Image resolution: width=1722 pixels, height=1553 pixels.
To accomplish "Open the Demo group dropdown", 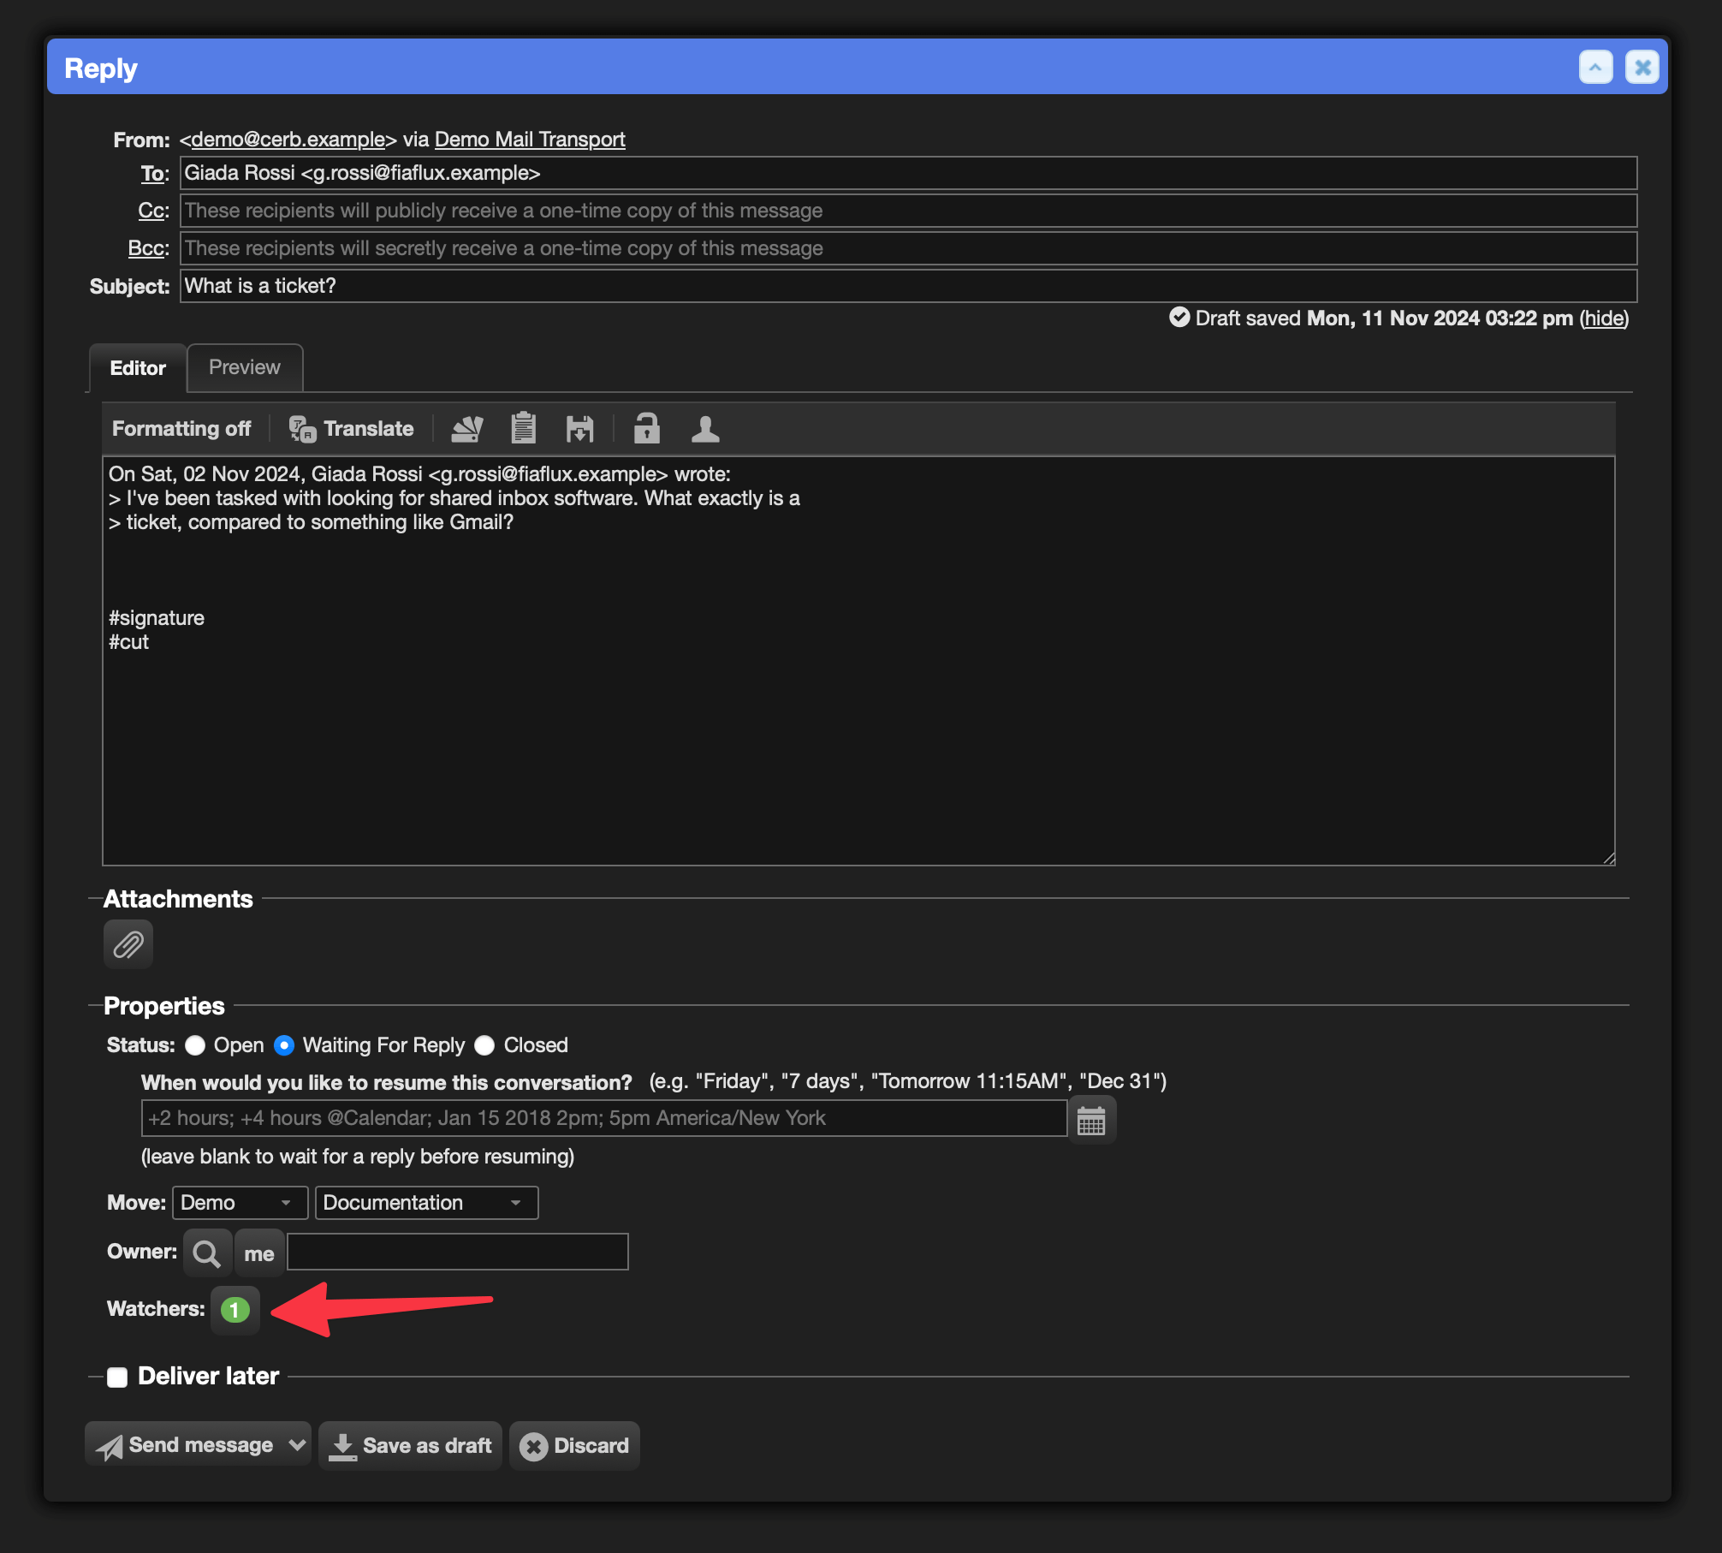I will click(x=239, y=1203).
